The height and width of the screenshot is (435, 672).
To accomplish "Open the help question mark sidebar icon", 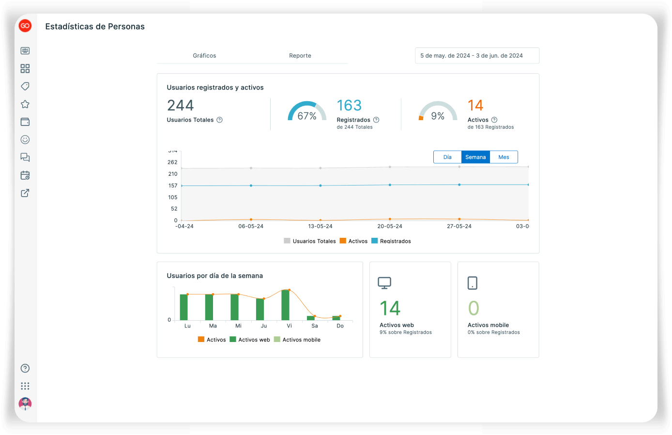I will [x=25, y=368].
